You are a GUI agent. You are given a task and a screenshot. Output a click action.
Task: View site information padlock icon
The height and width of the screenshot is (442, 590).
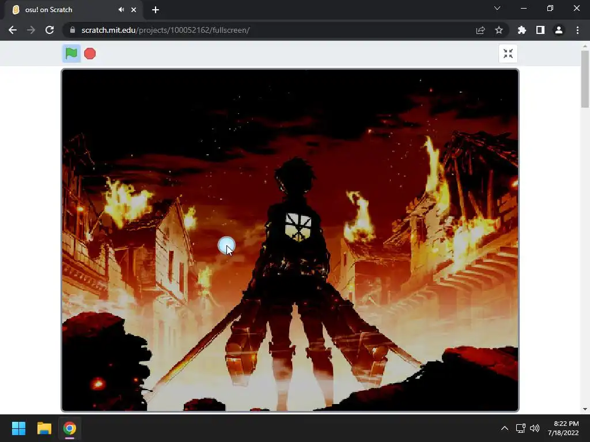pos(73,30)
